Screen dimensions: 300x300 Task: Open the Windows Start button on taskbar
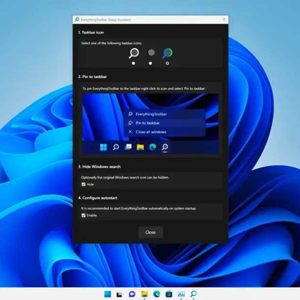(108, 294)
